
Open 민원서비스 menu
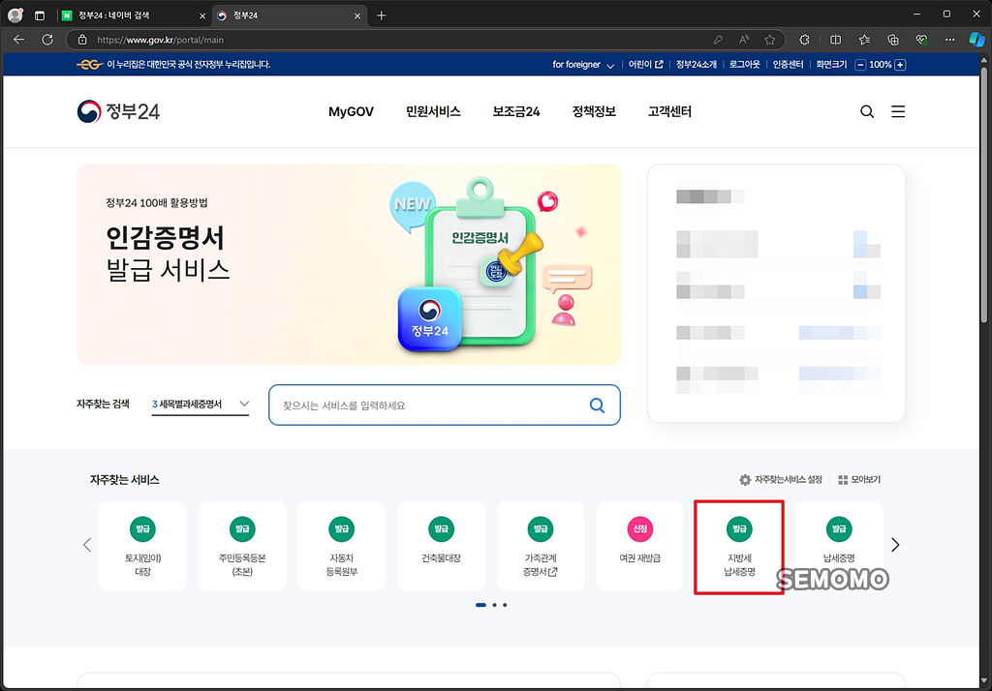click(433, 112)
